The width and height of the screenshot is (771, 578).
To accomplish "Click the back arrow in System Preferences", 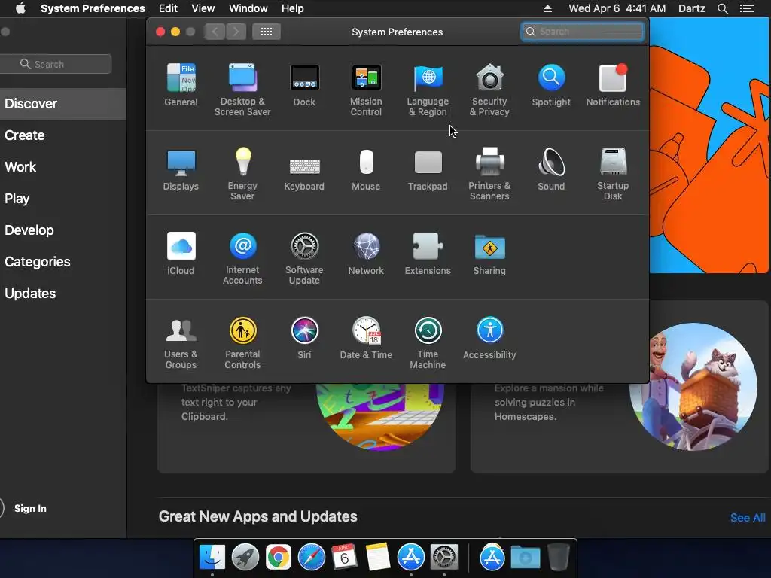I will tap(215, 32).
